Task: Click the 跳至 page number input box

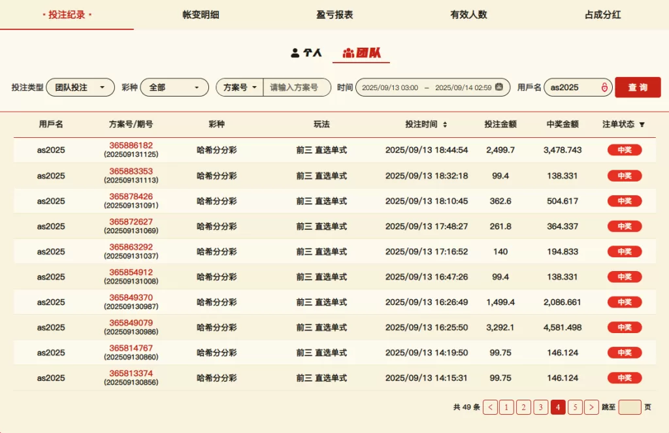Action: (x=630, y=407)
